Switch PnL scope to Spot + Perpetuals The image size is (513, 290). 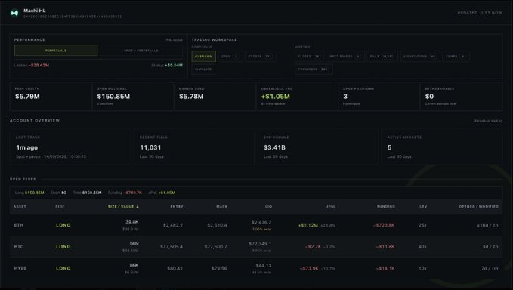tap(141, 51)
